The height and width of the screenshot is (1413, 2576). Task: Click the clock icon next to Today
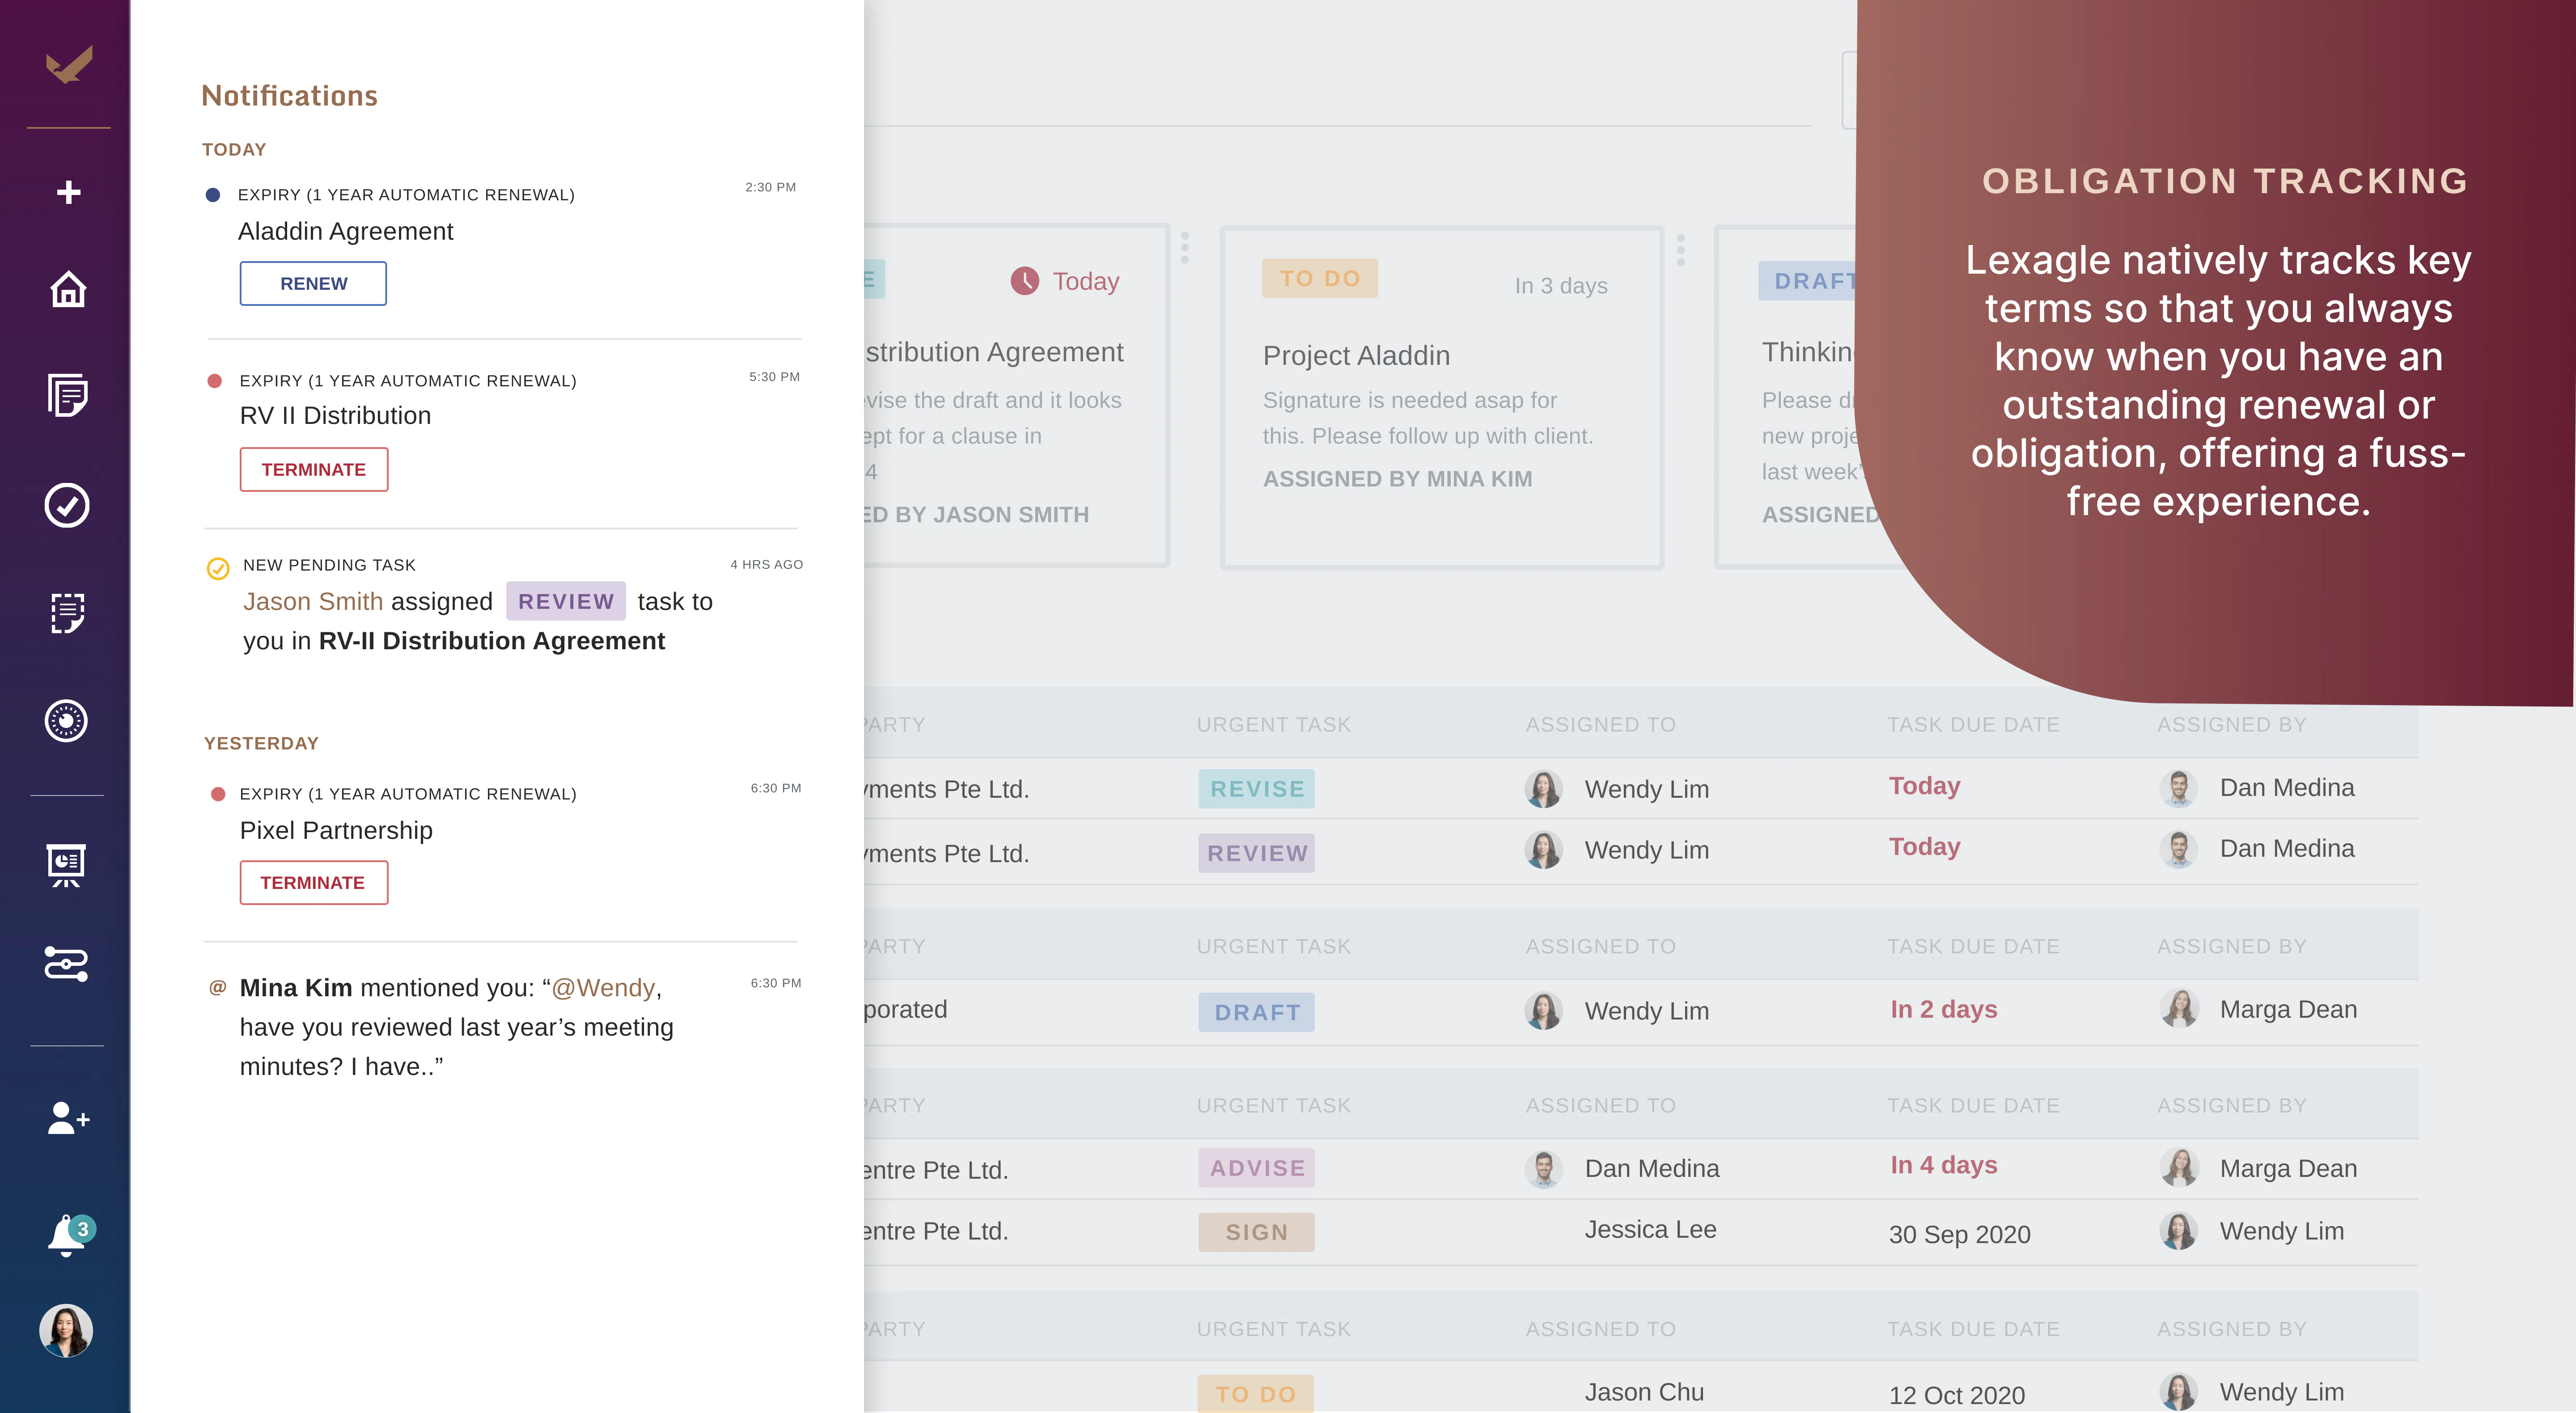1025,281
